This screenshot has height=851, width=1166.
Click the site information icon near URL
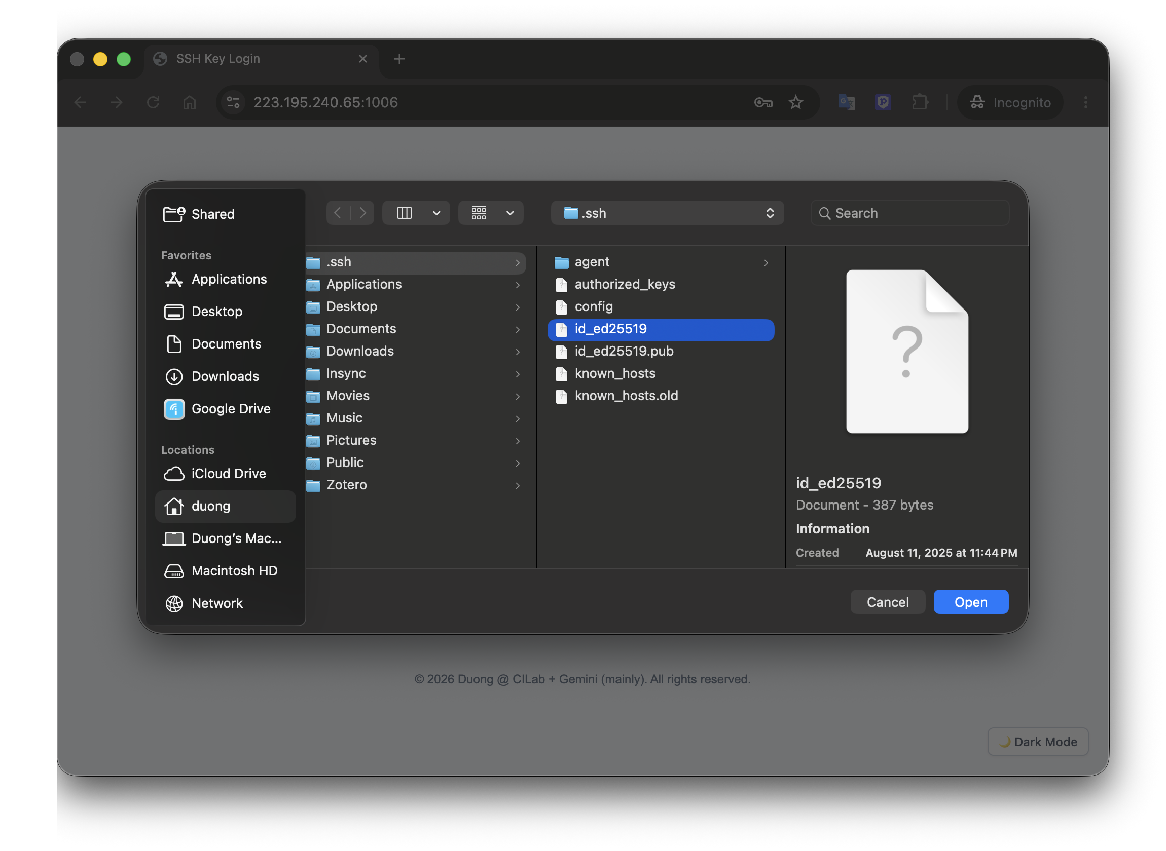tap(233, 102)
